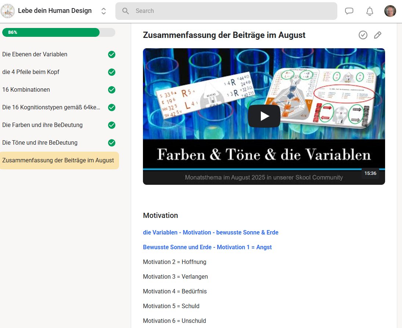Click the search magnifier icon
The width and height of the screenshot is (402, 328).
pyautogui.click(x=126, y=11)
